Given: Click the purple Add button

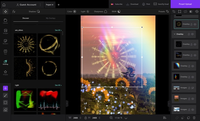Looking at the screenshot, I should 5,88.
